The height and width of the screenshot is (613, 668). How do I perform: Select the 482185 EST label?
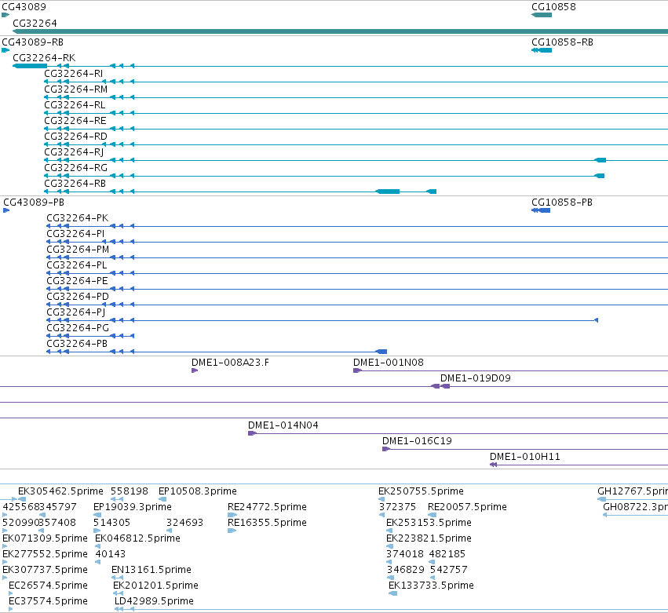pos(447,554)
